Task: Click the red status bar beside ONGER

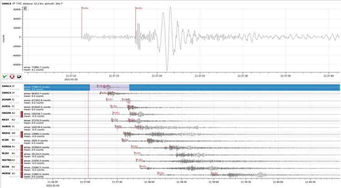Action: pos(21,114)
